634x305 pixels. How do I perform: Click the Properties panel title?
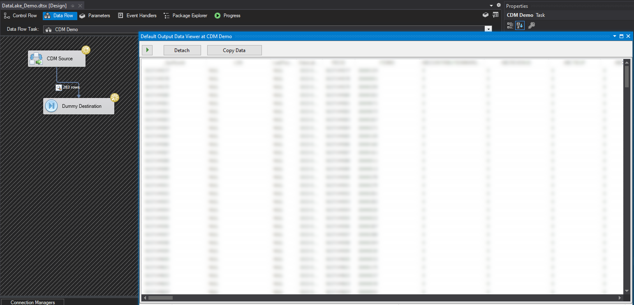click(517, 6)
